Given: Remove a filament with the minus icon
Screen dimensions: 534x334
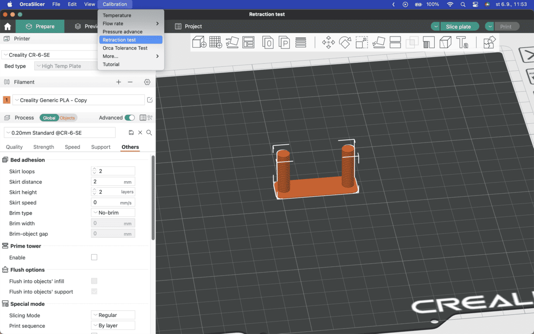Looking at the screenshot, I should 130,82.
